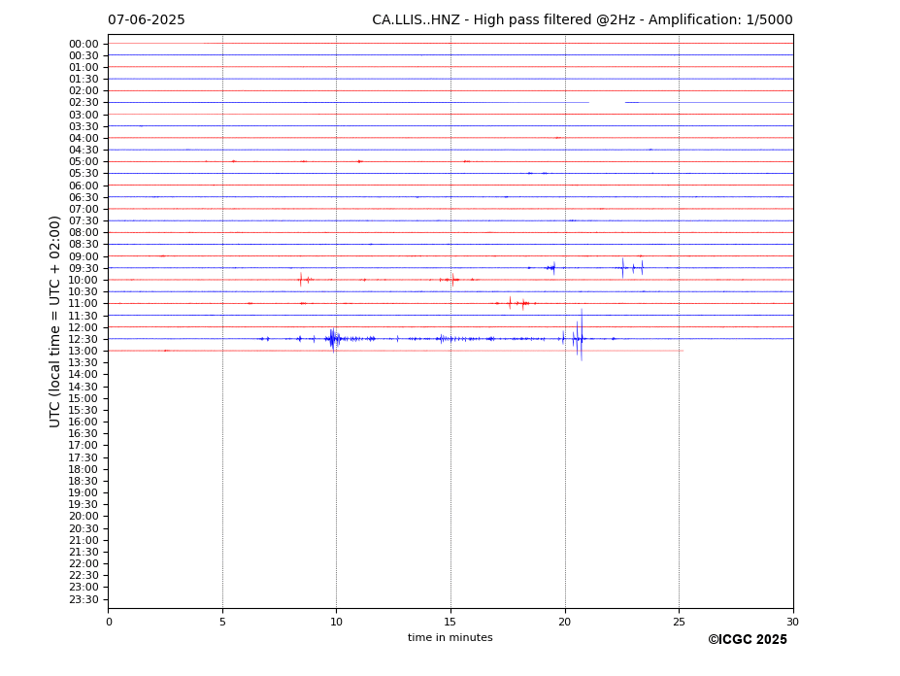The width and height of the screenshot is (900, 676).
Task: Click the ©ICGC 2025 copyright text
Action: pos(748,640)
